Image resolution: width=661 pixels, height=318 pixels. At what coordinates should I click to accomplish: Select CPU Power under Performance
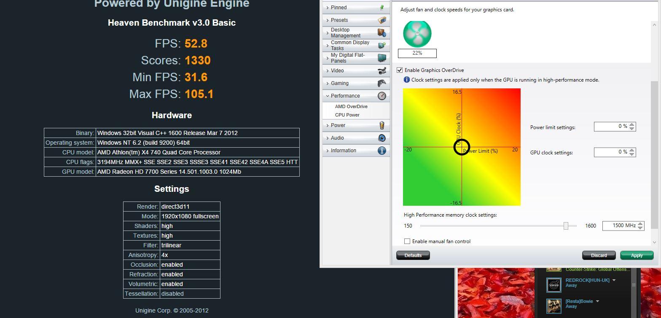coord(347,115)
